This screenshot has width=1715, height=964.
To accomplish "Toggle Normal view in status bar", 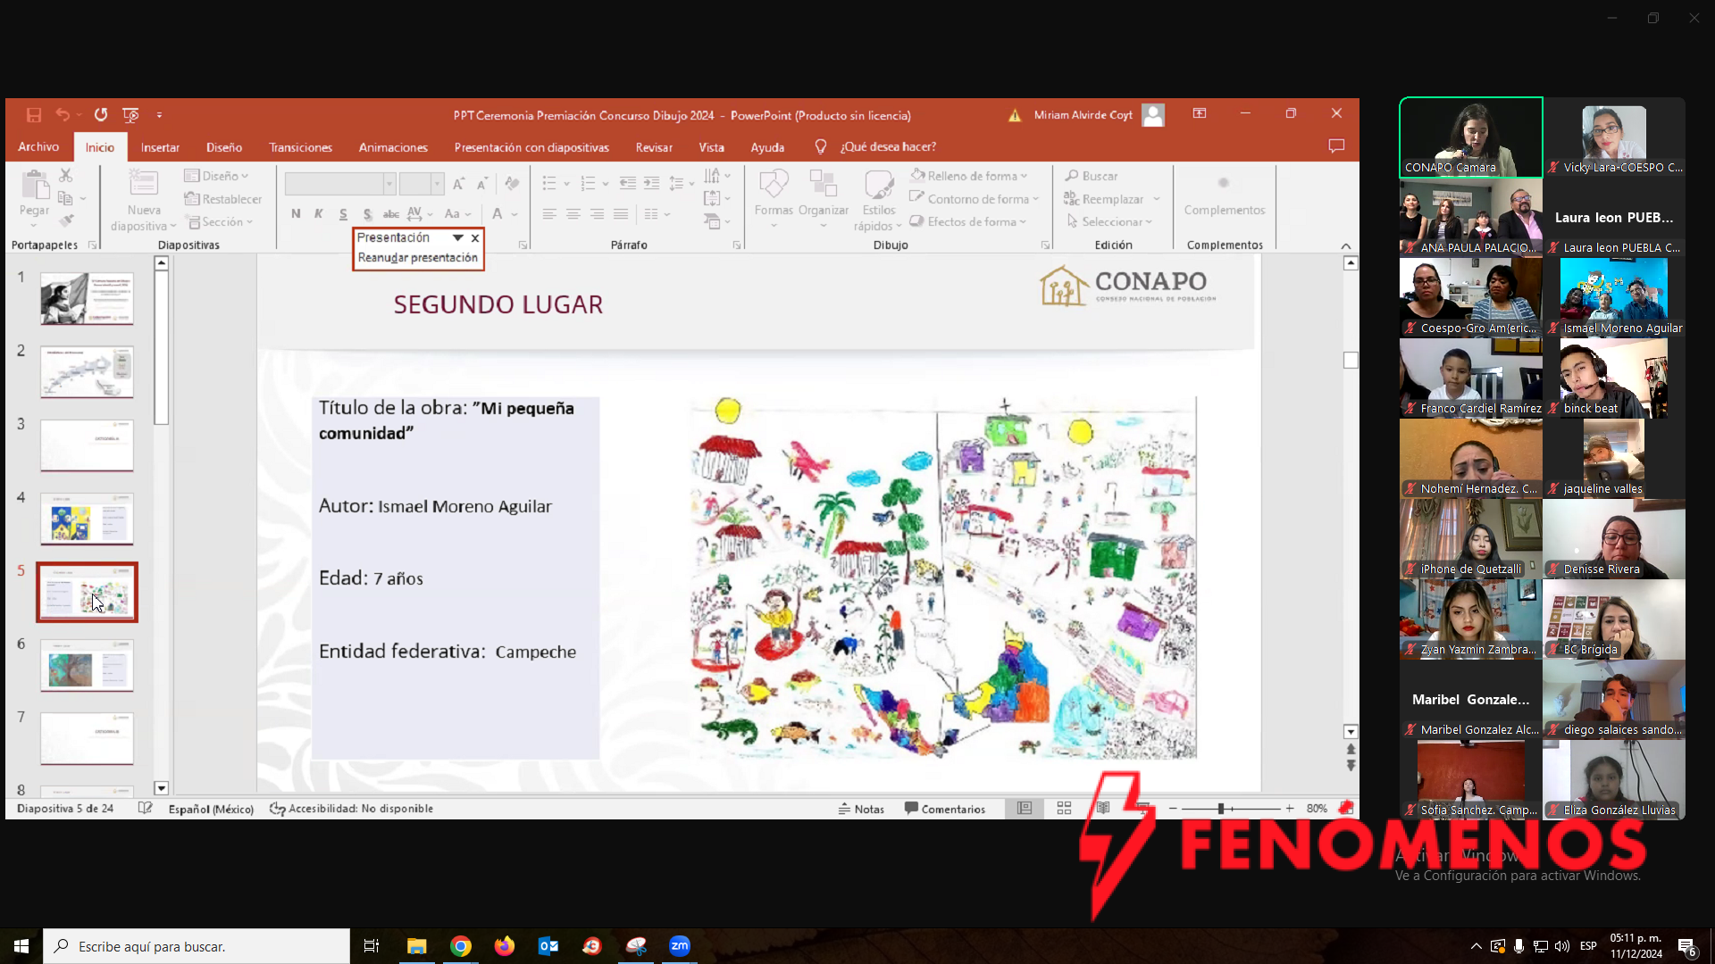I will pyautogui.click(x=1025, y=809).
